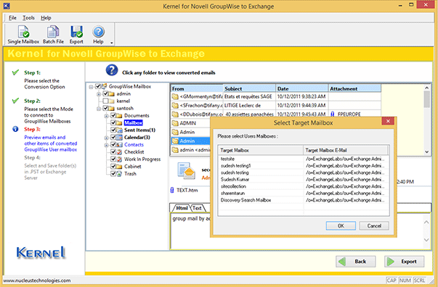This screenshot has height=287, width=438.
Task: Close the Select Target Mailbox dialog
Action: [x=388, y=121]
